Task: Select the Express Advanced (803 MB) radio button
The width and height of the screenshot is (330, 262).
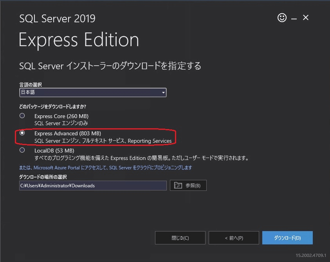Action: (22, 133)
